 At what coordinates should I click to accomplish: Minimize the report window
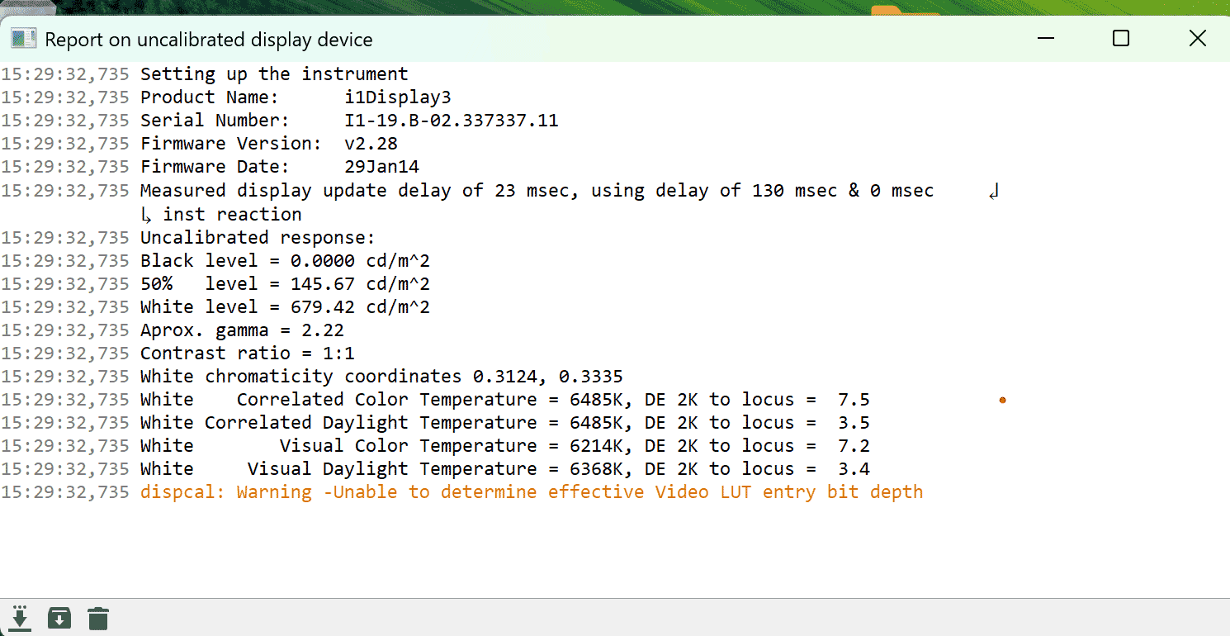[x=1045, y=39]
